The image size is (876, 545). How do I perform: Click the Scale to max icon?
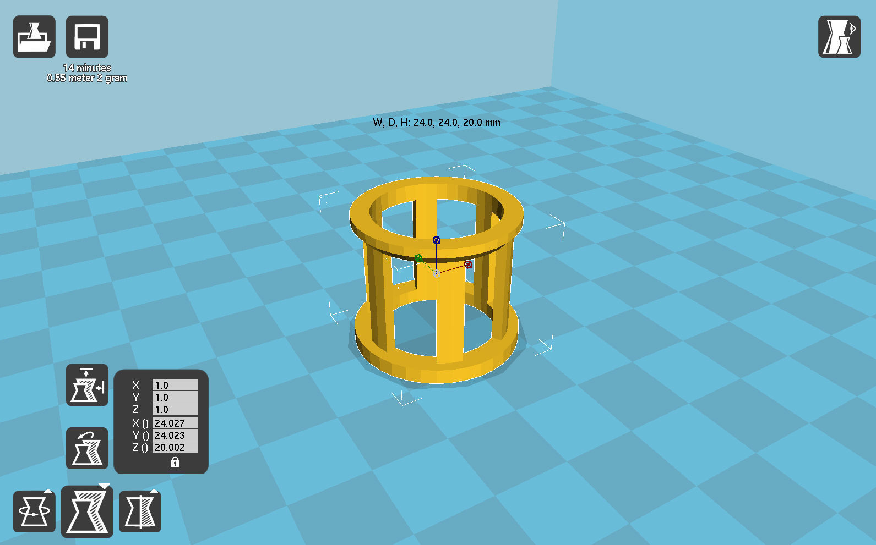87,385
